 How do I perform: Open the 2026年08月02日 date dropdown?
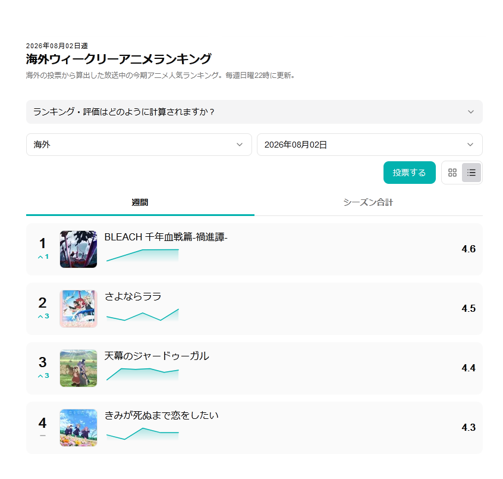click(370, 145)
